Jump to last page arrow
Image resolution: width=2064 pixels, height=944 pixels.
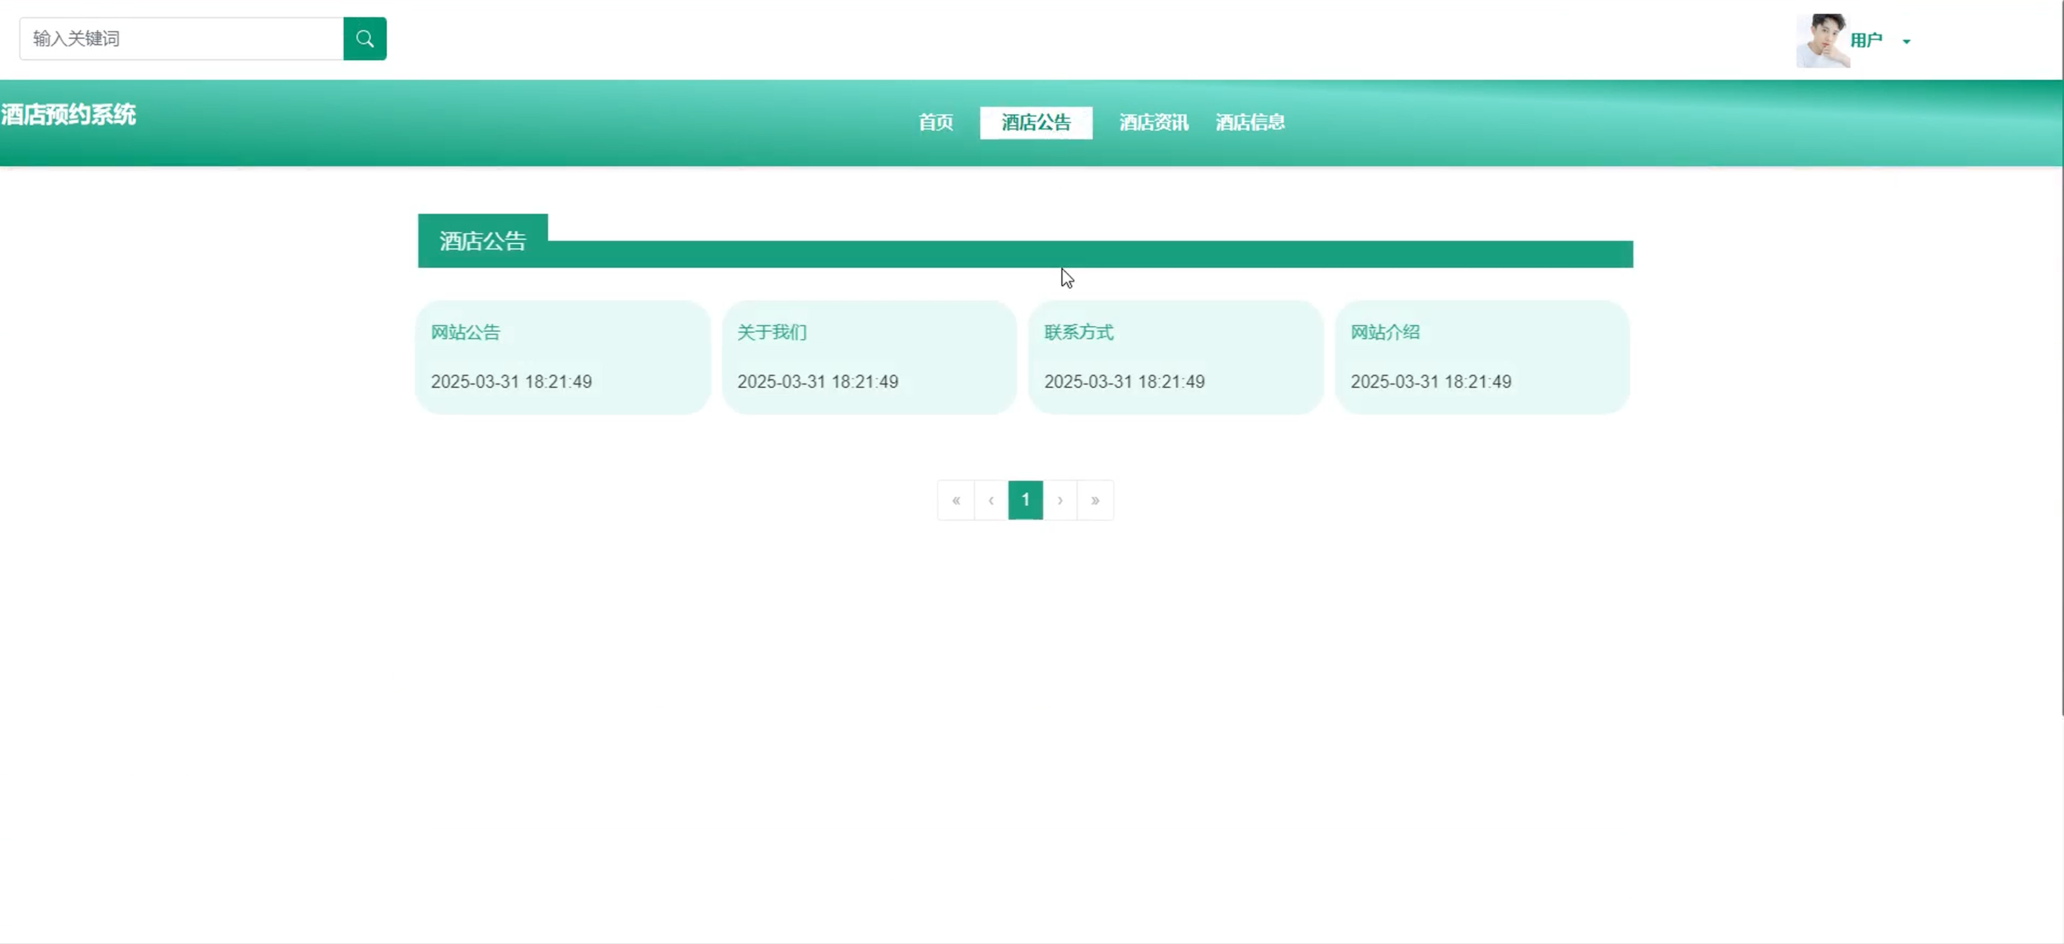[1094, 500]
